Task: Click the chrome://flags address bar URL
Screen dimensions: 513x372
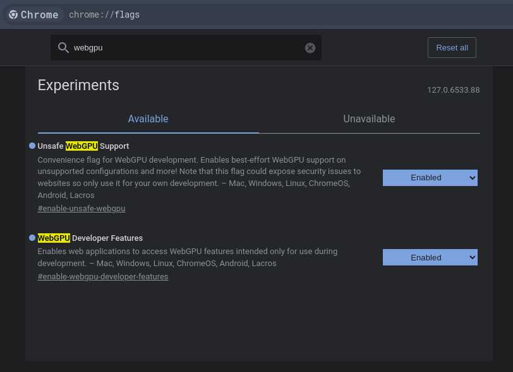Action: point(104,15)
